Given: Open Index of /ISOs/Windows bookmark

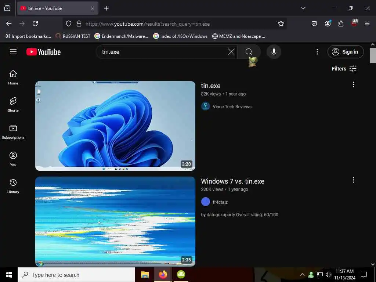Looking at the screenshot, I should 180,36.
